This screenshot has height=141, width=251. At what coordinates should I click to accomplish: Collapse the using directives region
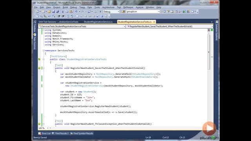[44, 30]
